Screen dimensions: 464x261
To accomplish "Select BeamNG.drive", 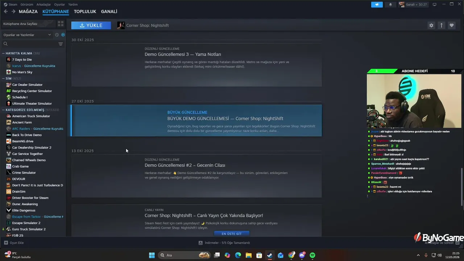I will [22, 141].
